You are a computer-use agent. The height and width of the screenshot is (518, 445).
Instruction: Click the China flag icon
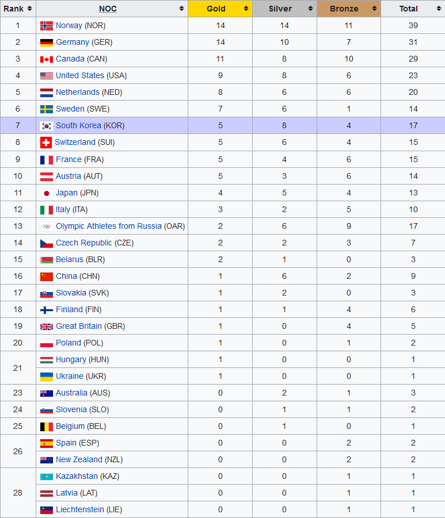tap(46, 277)
